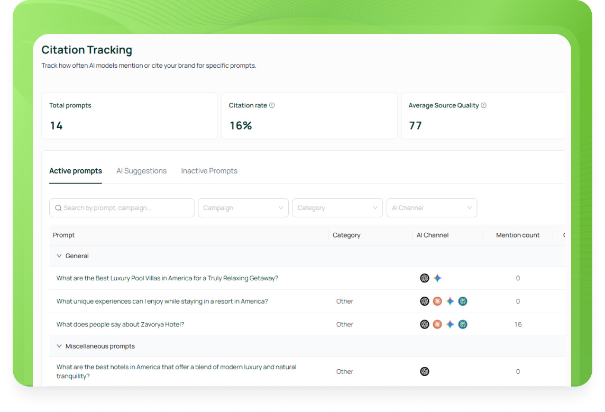This screenshot has width=605, height=412.
Task: Click teal channel icon in unique experiences row
Action: pyautogui.click(x=463, y=301)
